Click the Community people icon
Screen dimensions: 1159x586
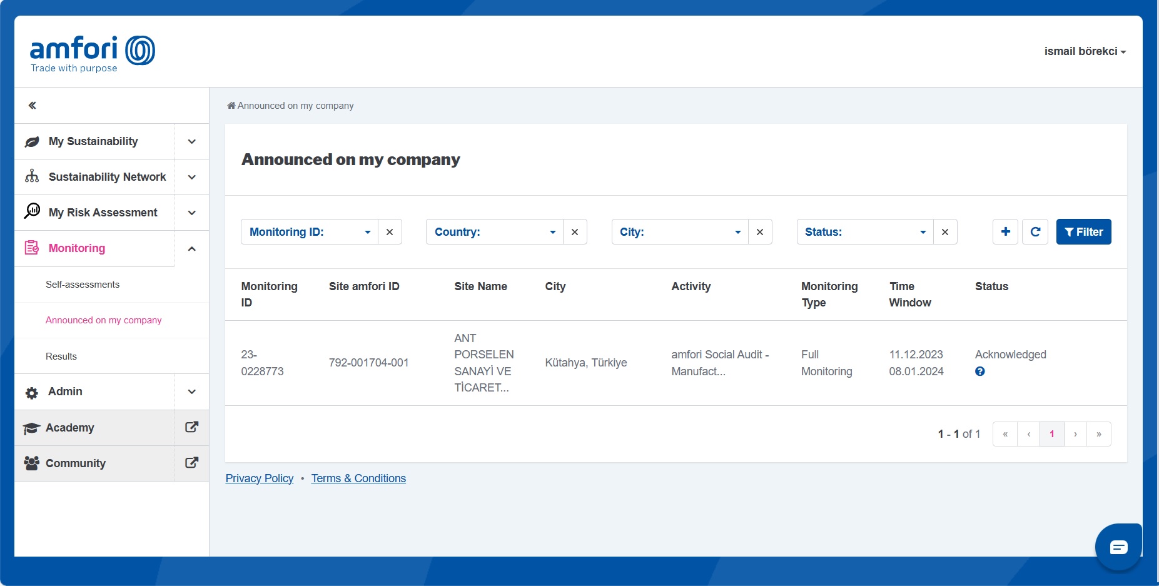click(31, 463)
